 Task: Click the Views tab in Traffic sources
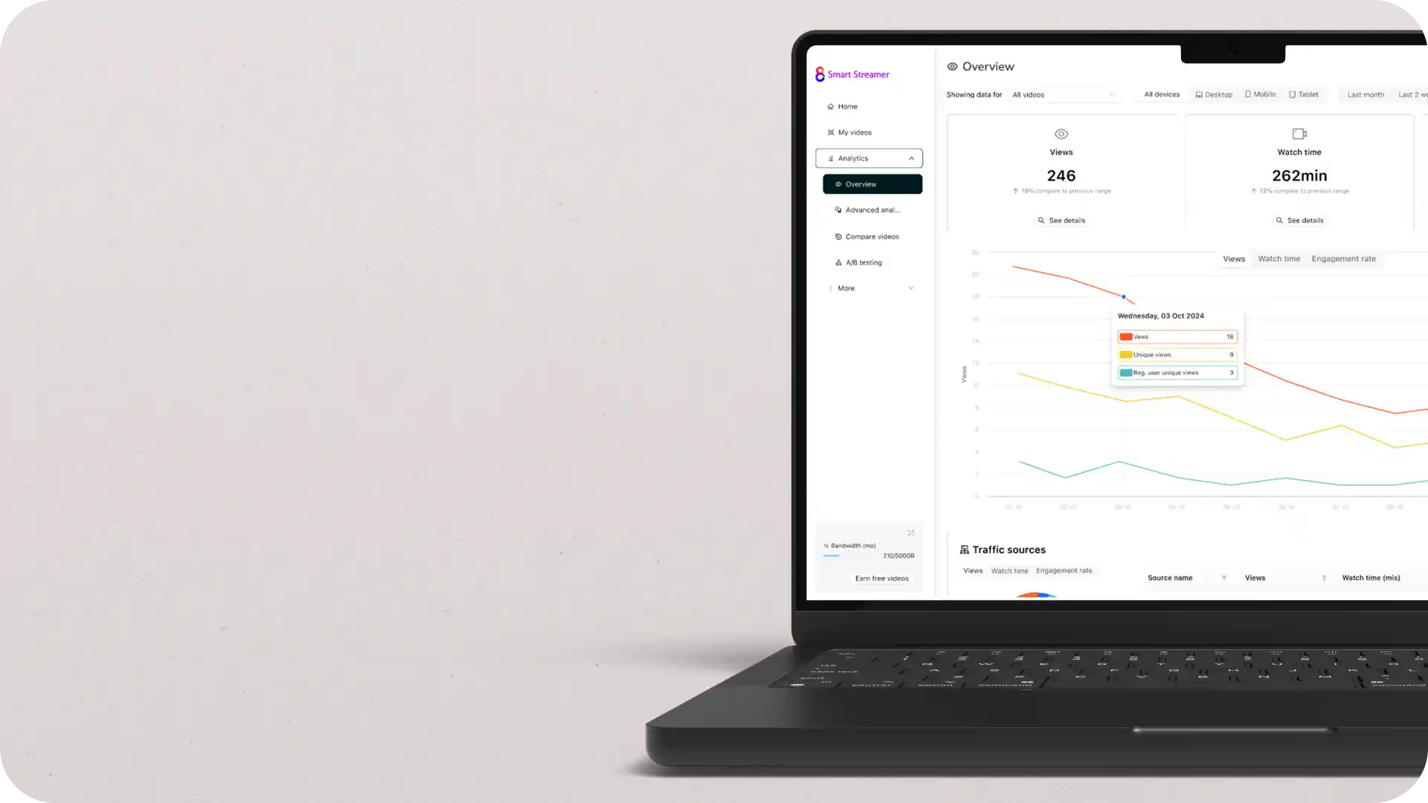[x=971, y=570]
